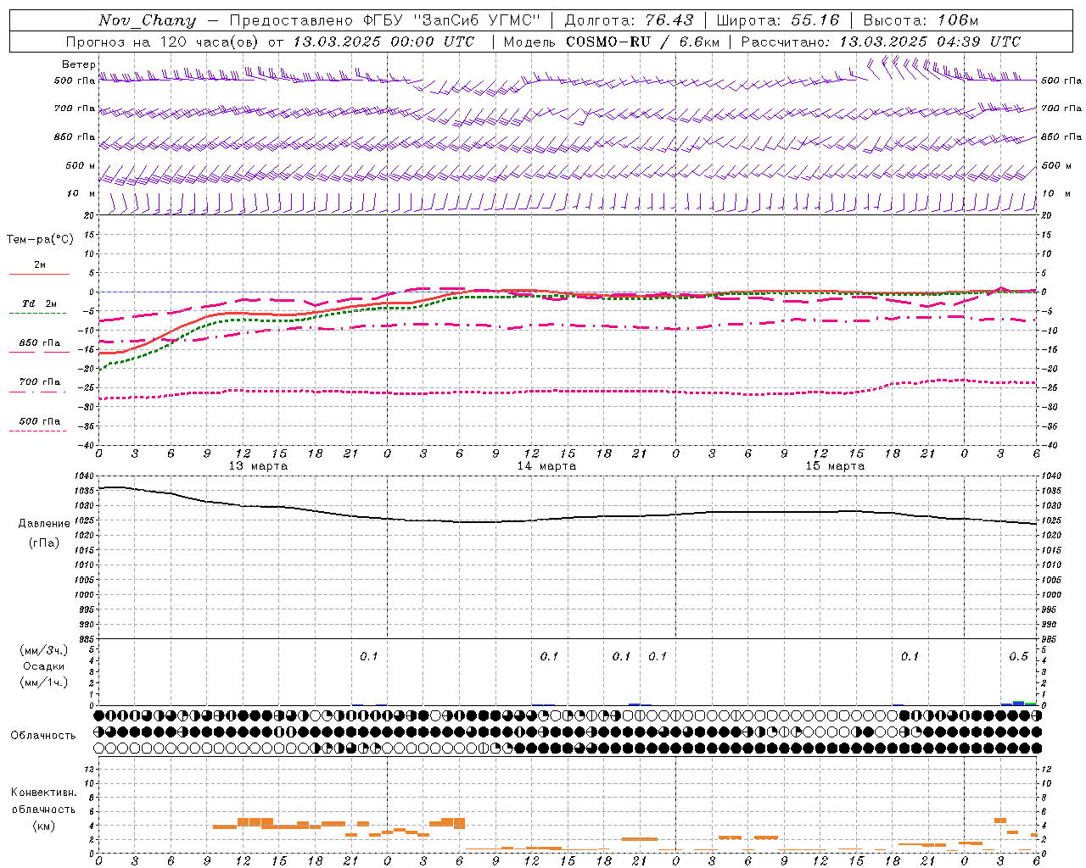1086x868 pixels.
Task: Click the '0.5' precipitation amount value
Action: click(1018, 657)
